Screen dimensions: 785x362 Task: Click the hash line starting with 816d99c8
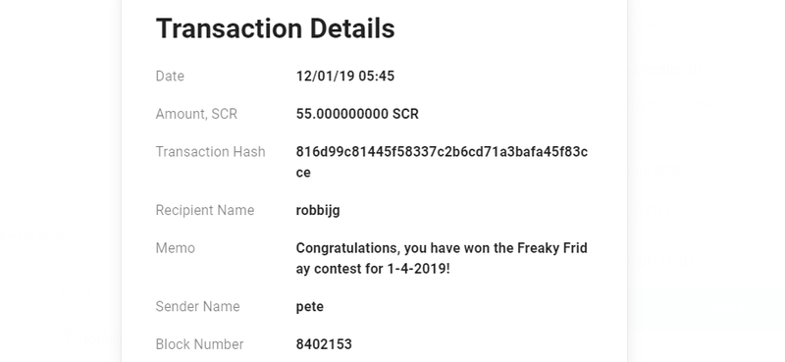point(442,152)
